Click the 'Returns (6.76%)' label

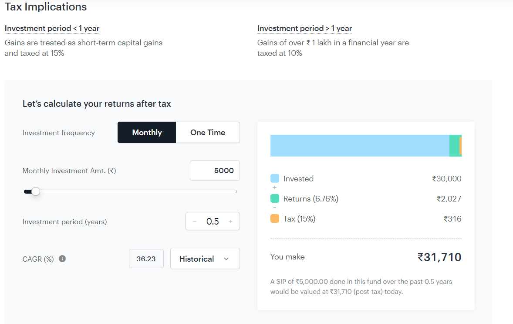[311, 199]
